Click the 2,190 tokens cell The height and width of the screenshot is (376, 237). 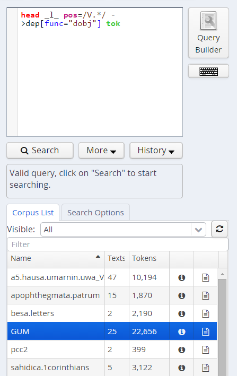pos(149,313)
